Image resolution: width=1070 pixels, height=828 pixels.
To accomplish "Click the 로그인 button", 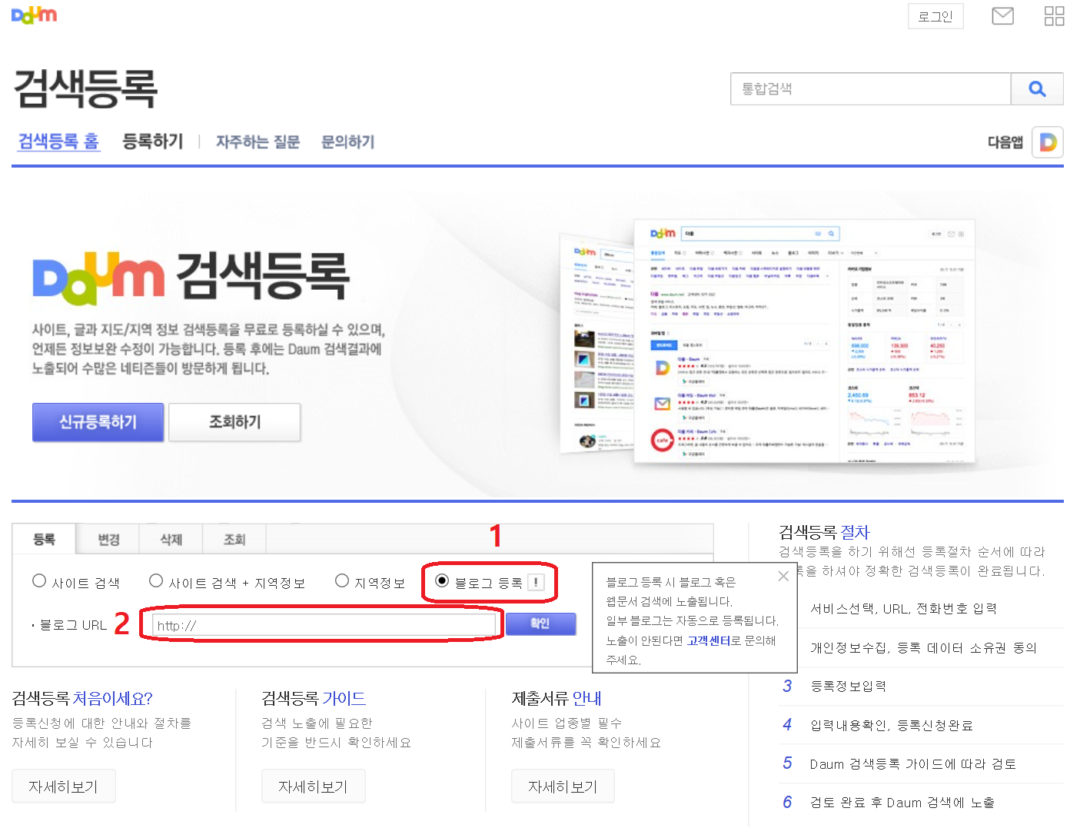I will (x=935, y=16).
